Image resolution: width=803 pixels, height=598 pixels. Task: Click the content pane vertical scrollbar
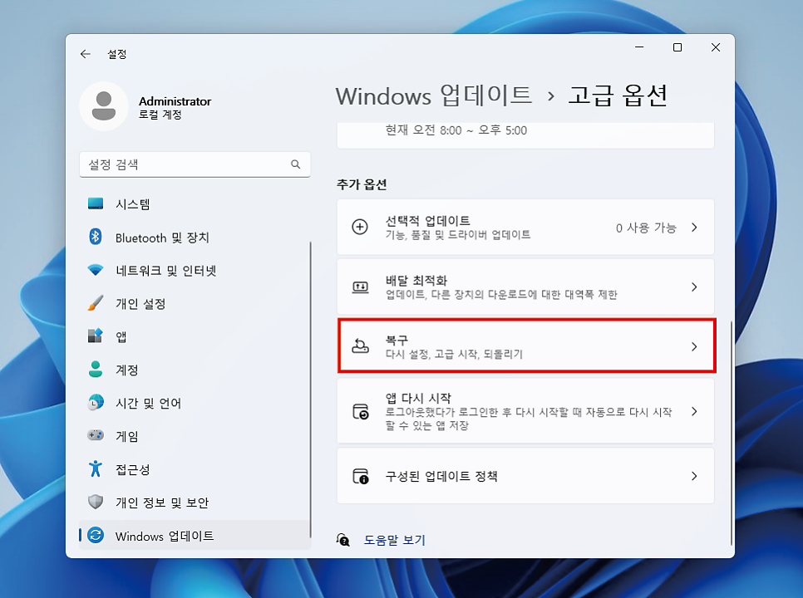pyautogui.click(x=731, y=434)
